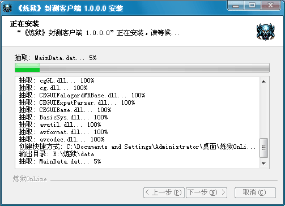Select the cg.dll 100% log line
Screen dimensions: 285x206
tap(53, 88)
